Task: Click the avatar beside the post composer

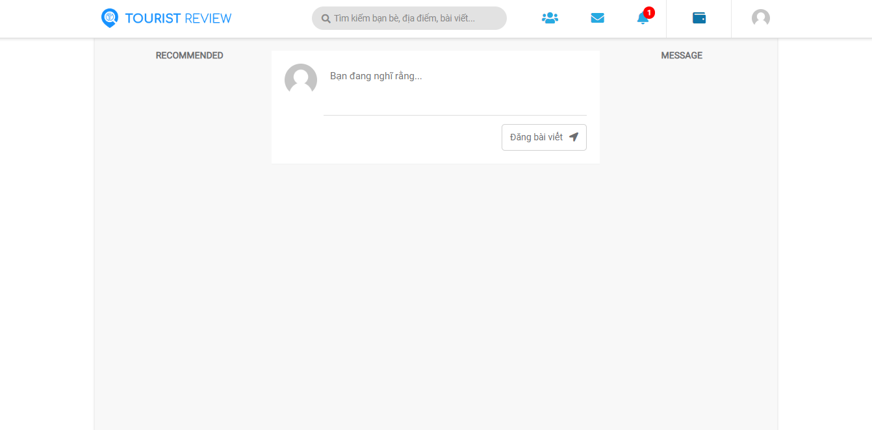Action: [301, 80]
